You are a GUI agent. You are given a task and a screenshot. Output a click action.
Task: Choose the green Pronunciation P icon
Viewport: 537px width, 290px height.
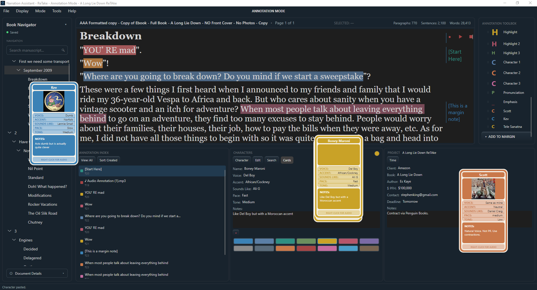pos(493,93)
